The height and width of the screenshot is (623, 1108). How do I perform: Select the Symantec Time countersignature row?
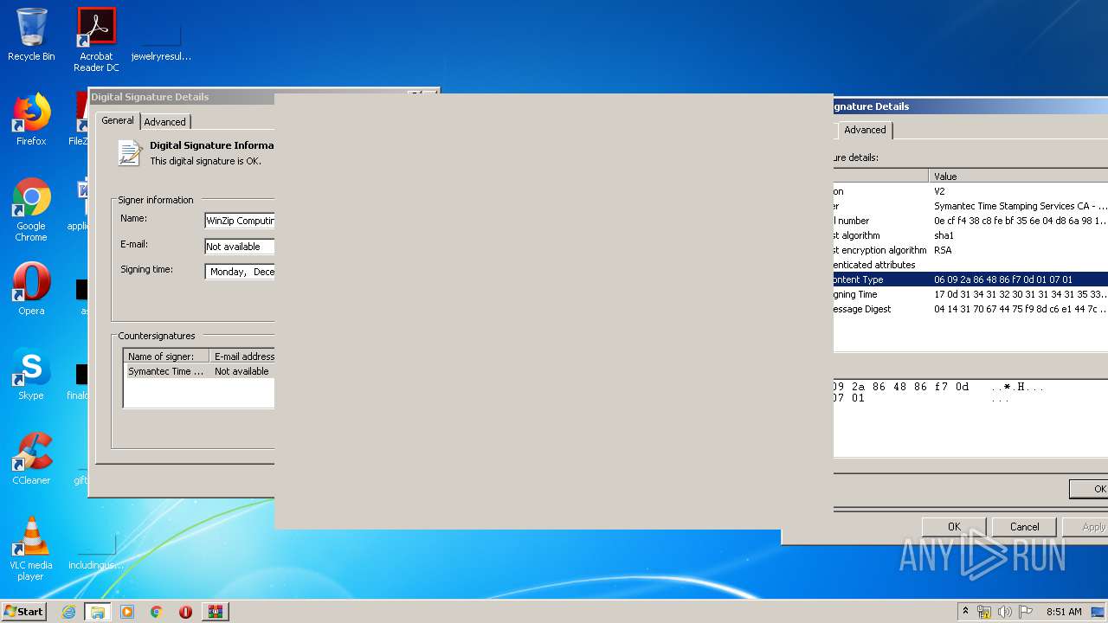[x=200, y=371]
